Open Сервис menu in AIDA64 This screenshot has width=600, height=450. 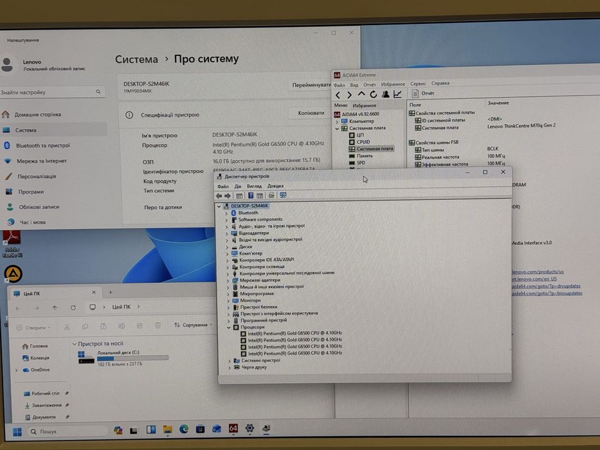pos(418,84)
